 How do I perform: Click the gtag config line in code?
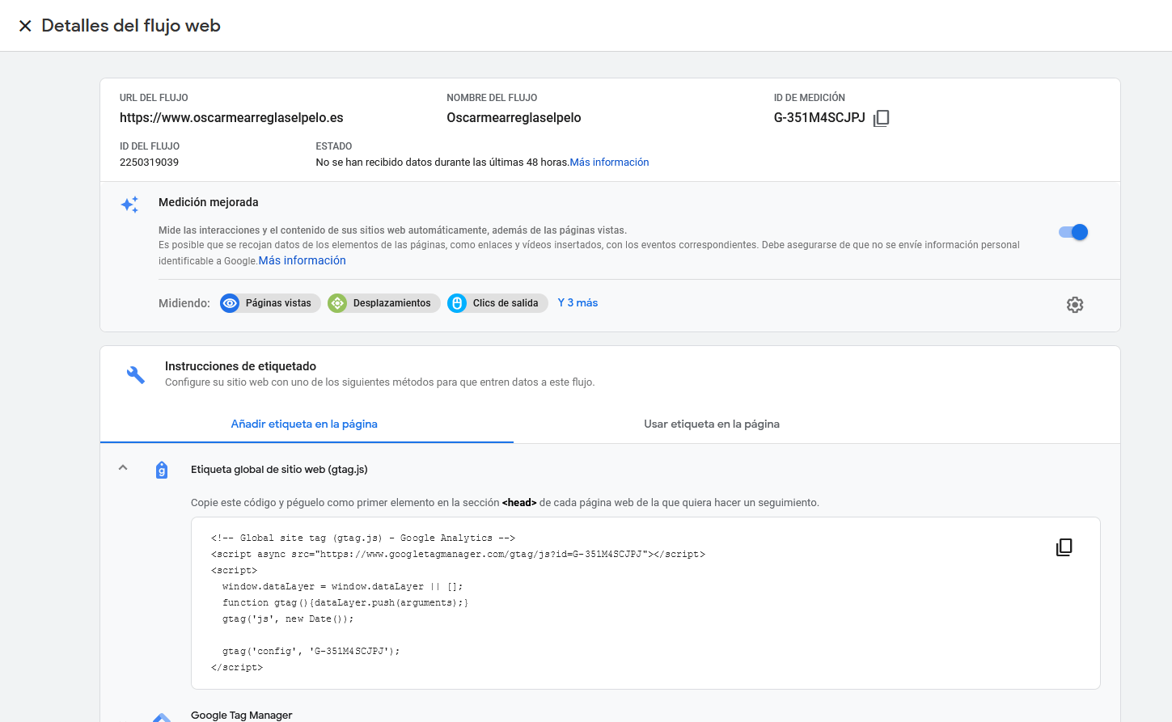coord(311,652)
